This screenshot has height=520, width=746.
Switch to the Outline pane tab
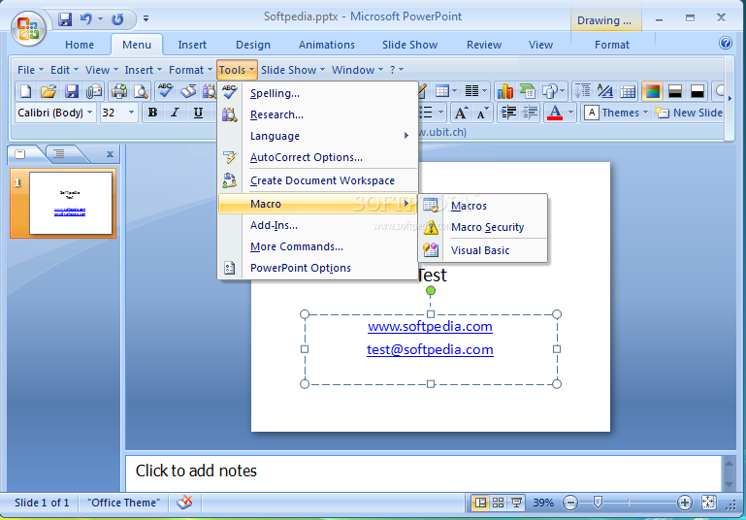tap(59, 153)
